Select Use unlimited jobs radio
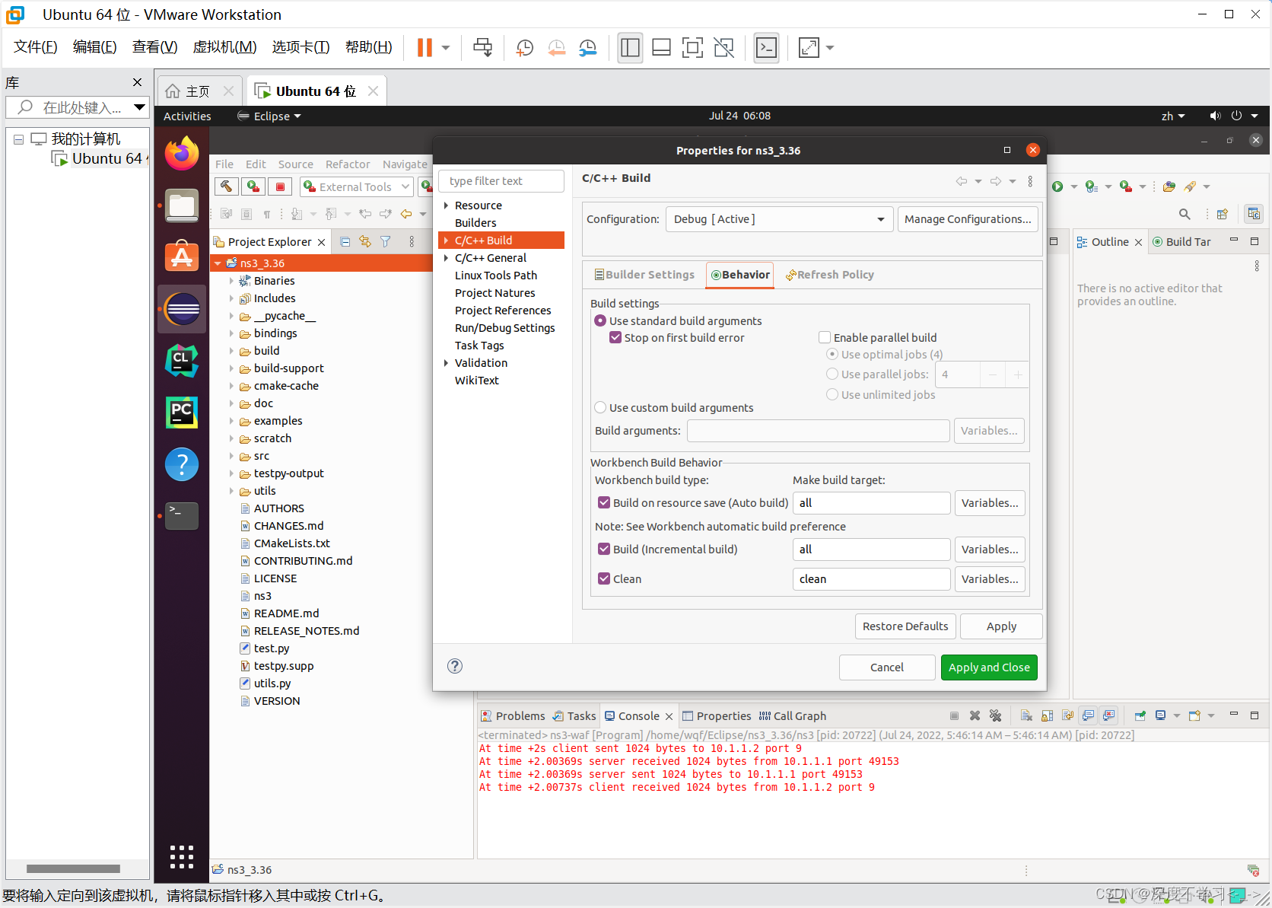 pos(832,394)
